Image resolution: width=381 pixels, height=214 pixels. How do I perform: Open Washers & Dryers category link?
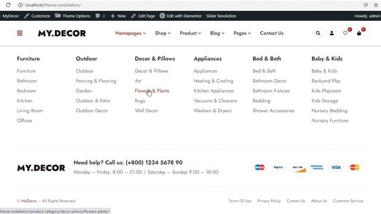click(213, 111)
